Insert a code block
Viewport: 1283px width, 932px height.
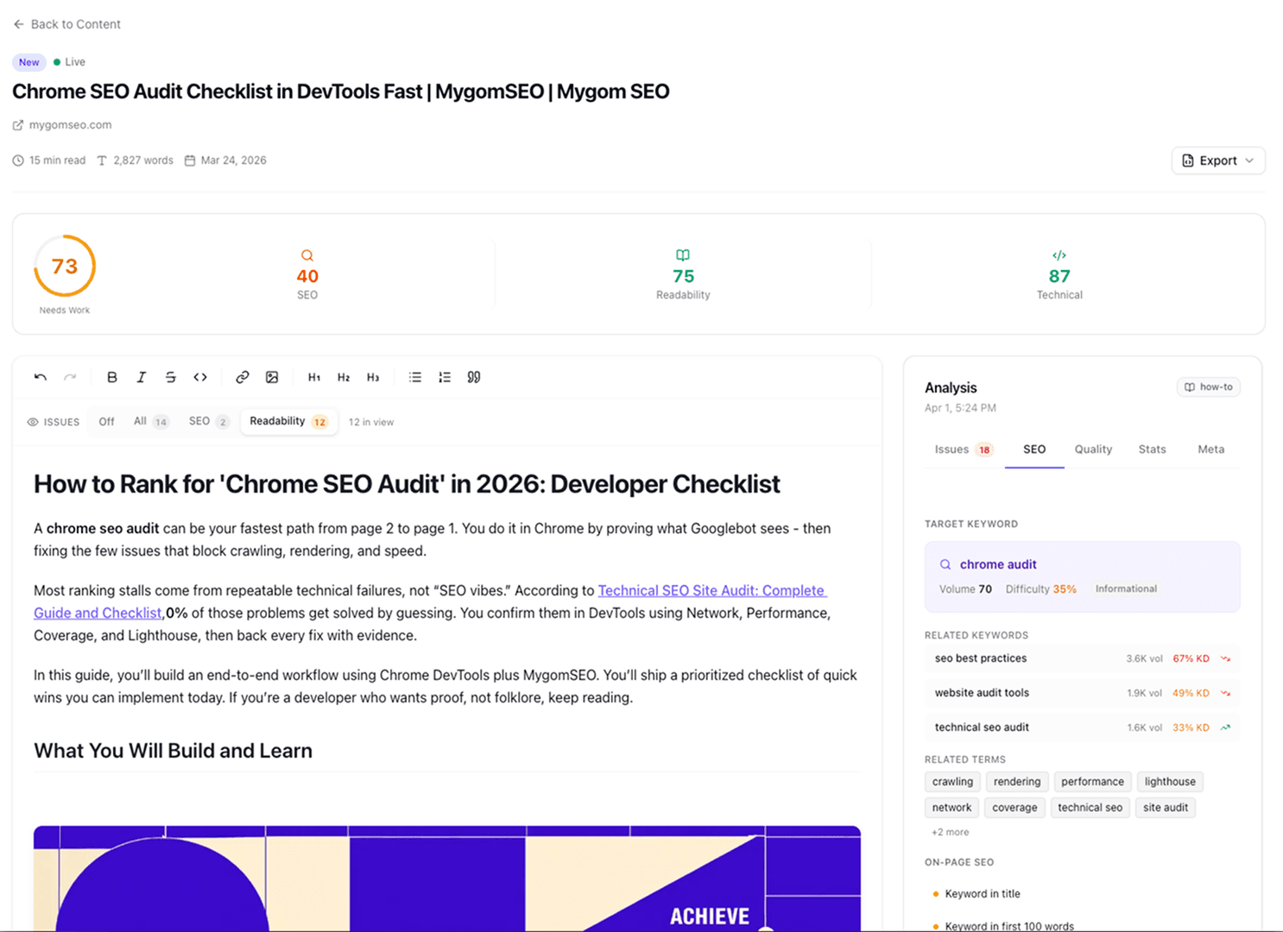[200, 377]
